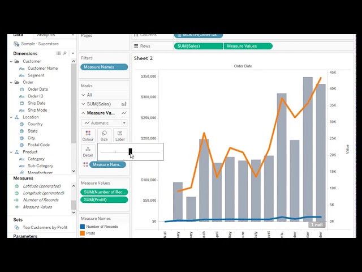362x272 pixels.
Task: Click the Measure Names colour pill on Marks card
Action: [x=107, y=165]
